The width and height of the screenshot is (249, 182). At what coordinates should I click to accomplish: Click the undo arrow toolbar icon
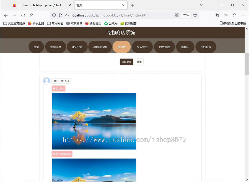(x=226, y=15)
